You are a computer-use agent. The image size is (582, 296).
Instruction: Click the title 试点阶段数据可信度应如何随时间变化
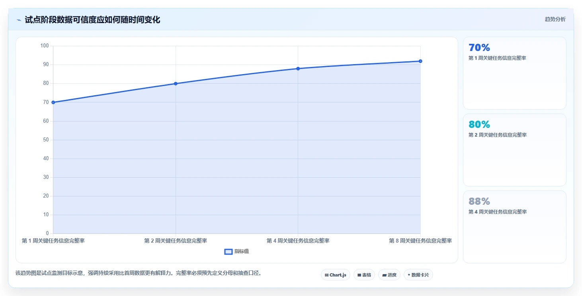92,20
